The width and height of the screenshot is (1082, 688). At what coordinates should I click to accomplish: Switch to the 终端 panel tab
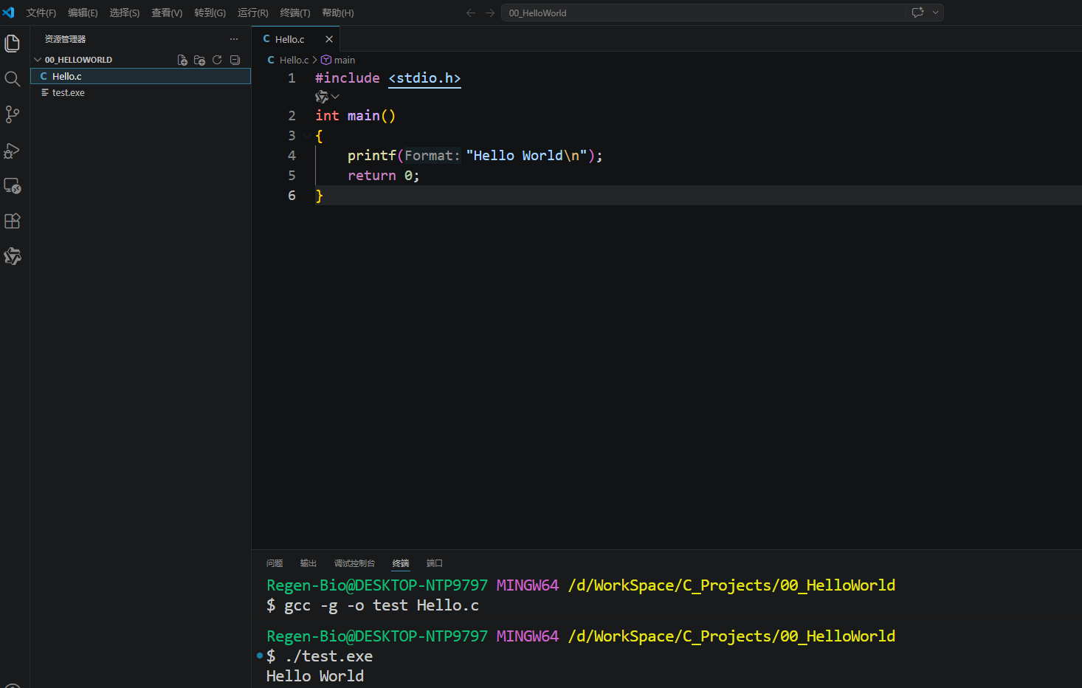click(x=401, y=563)
